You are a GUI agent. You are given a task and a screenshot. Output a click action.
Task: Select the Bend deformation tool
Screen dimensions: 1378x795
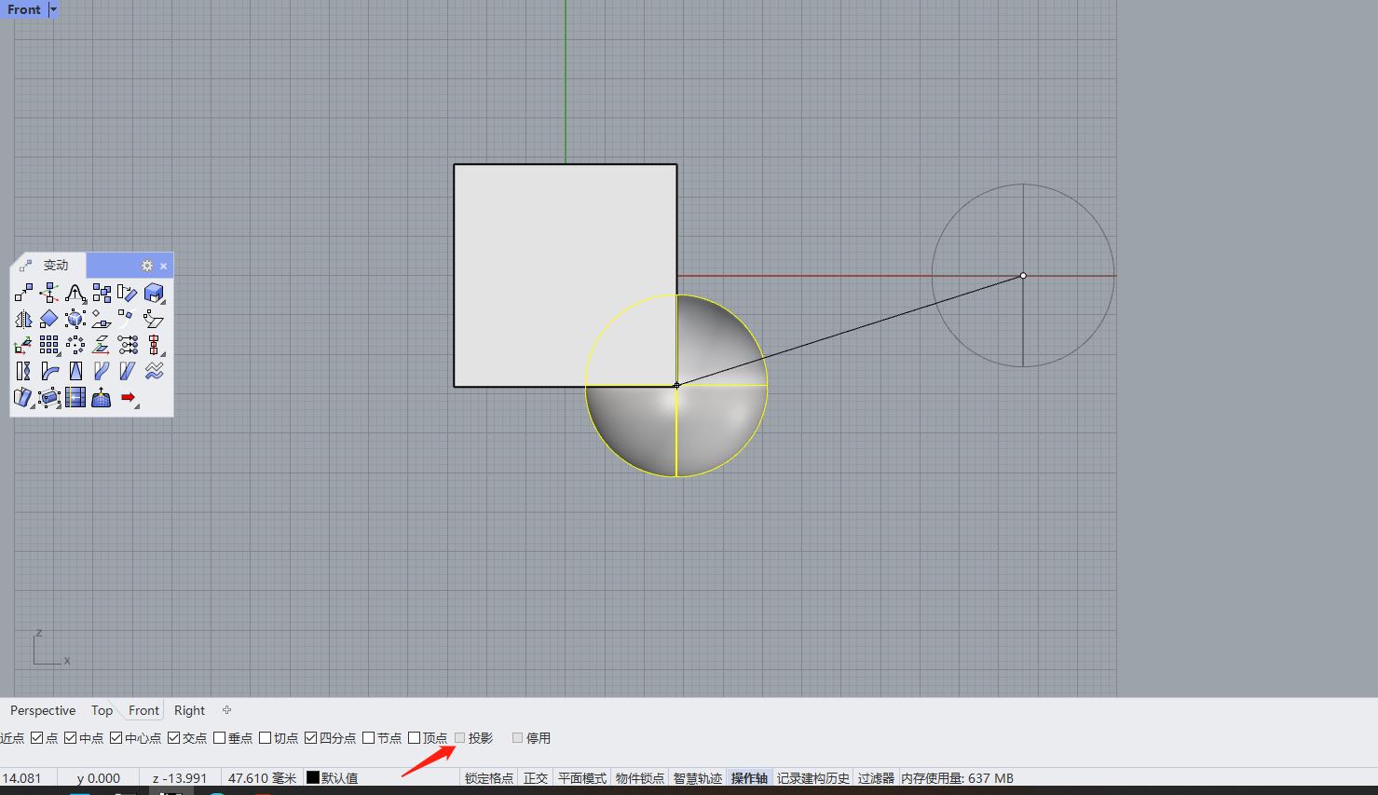(x=49, y=372)
